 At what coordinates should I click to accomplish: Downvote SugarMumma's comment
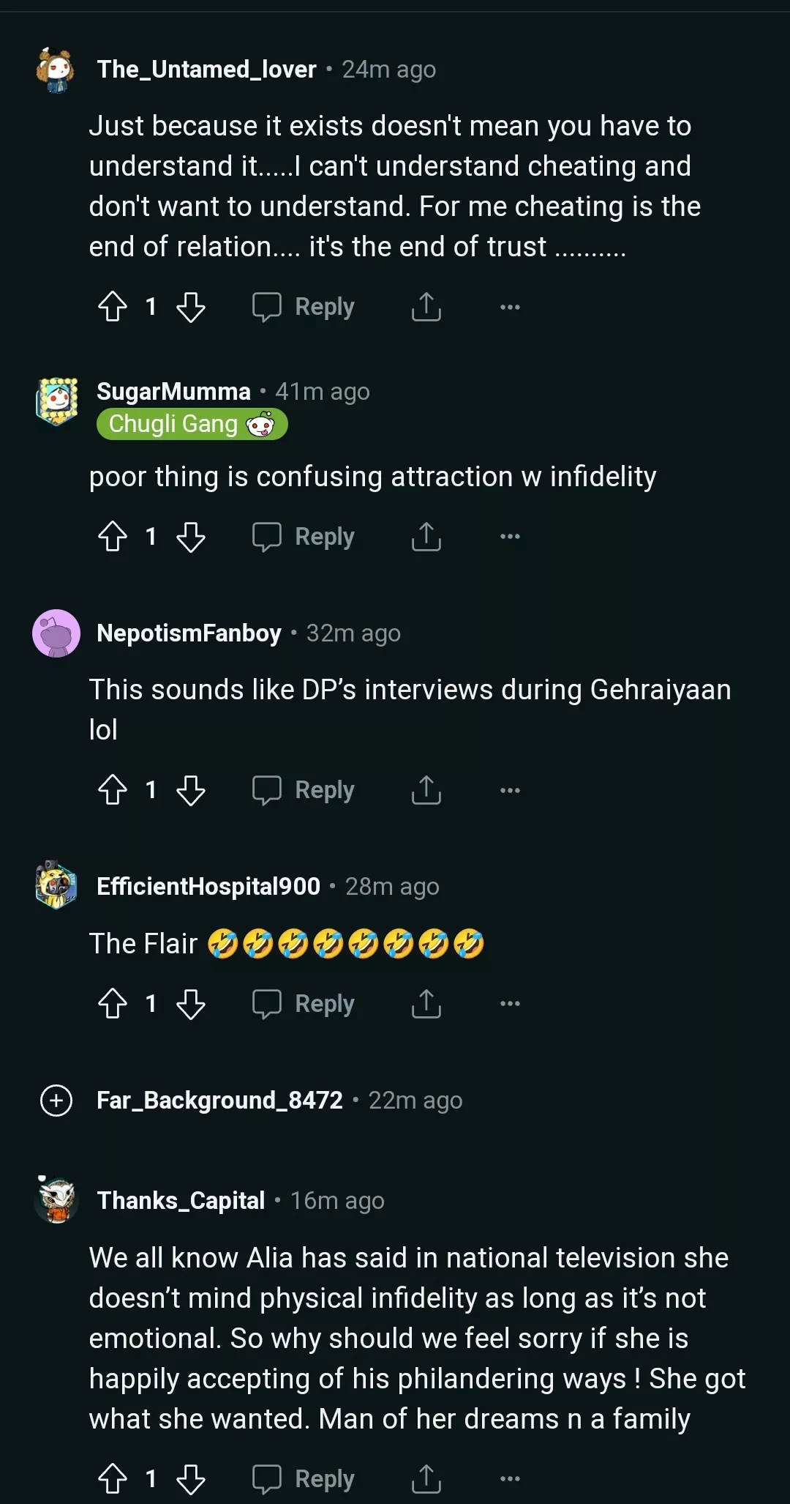pyautogui.click(x=191, y=537)
